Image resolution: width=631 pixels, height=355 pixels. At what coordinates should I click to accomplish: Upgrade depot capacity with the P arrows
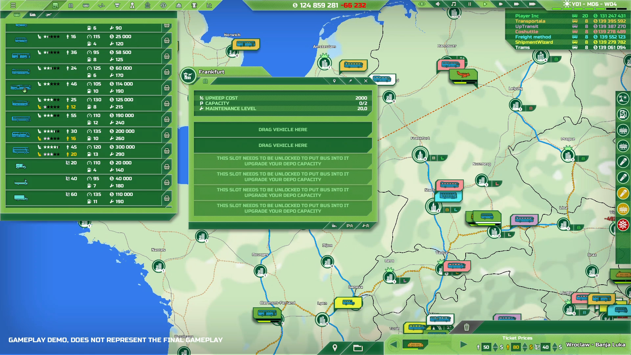tap(350, 226)
